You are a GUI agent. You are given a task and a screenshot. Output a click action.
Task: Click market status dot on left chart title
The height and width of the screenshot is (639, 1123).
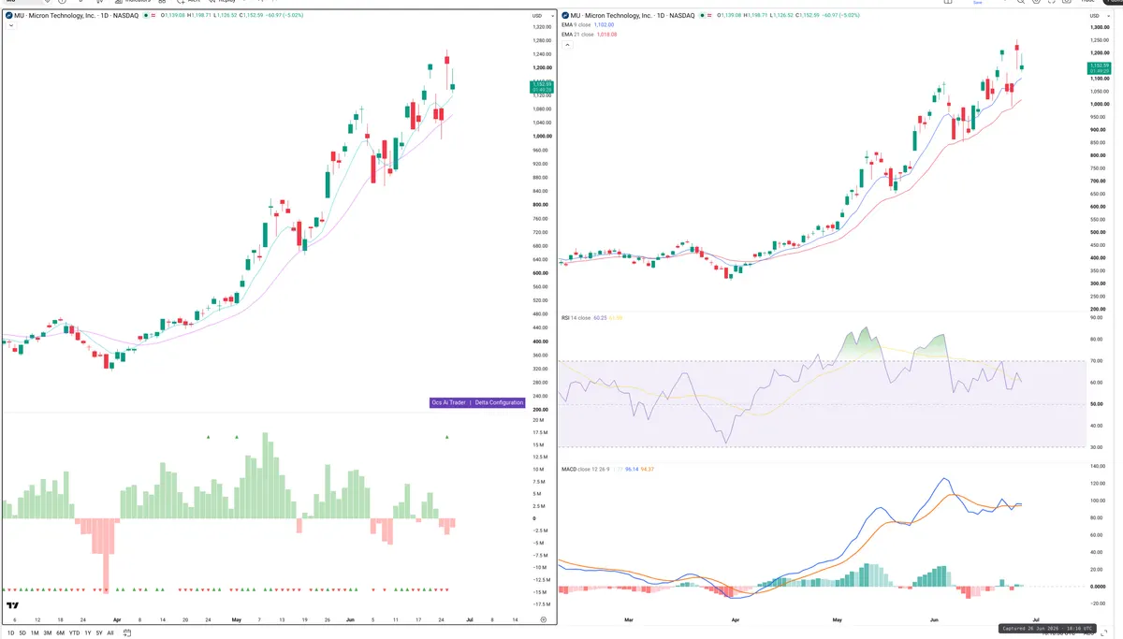[x=146, y=15]
